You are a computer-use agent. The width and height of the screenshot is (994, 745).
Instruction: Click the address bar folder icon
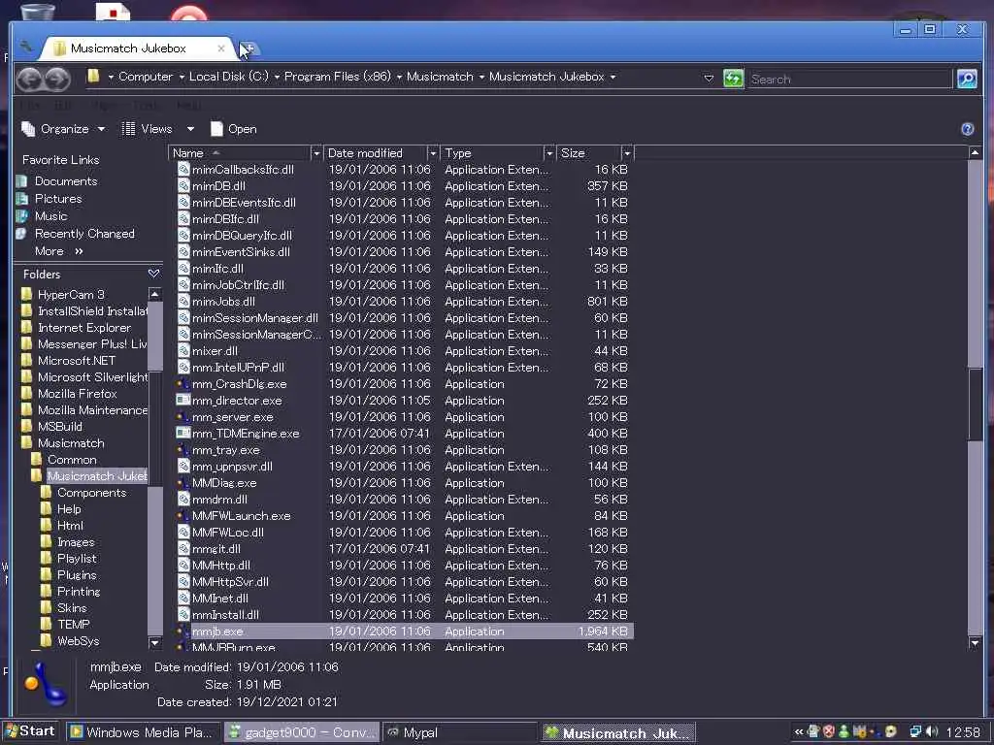pyautogui.click(x=93, y=77)
